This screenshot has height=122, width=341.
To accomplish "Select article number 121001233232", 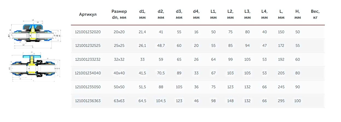I will pyautogui.click(x=88, y=59).
